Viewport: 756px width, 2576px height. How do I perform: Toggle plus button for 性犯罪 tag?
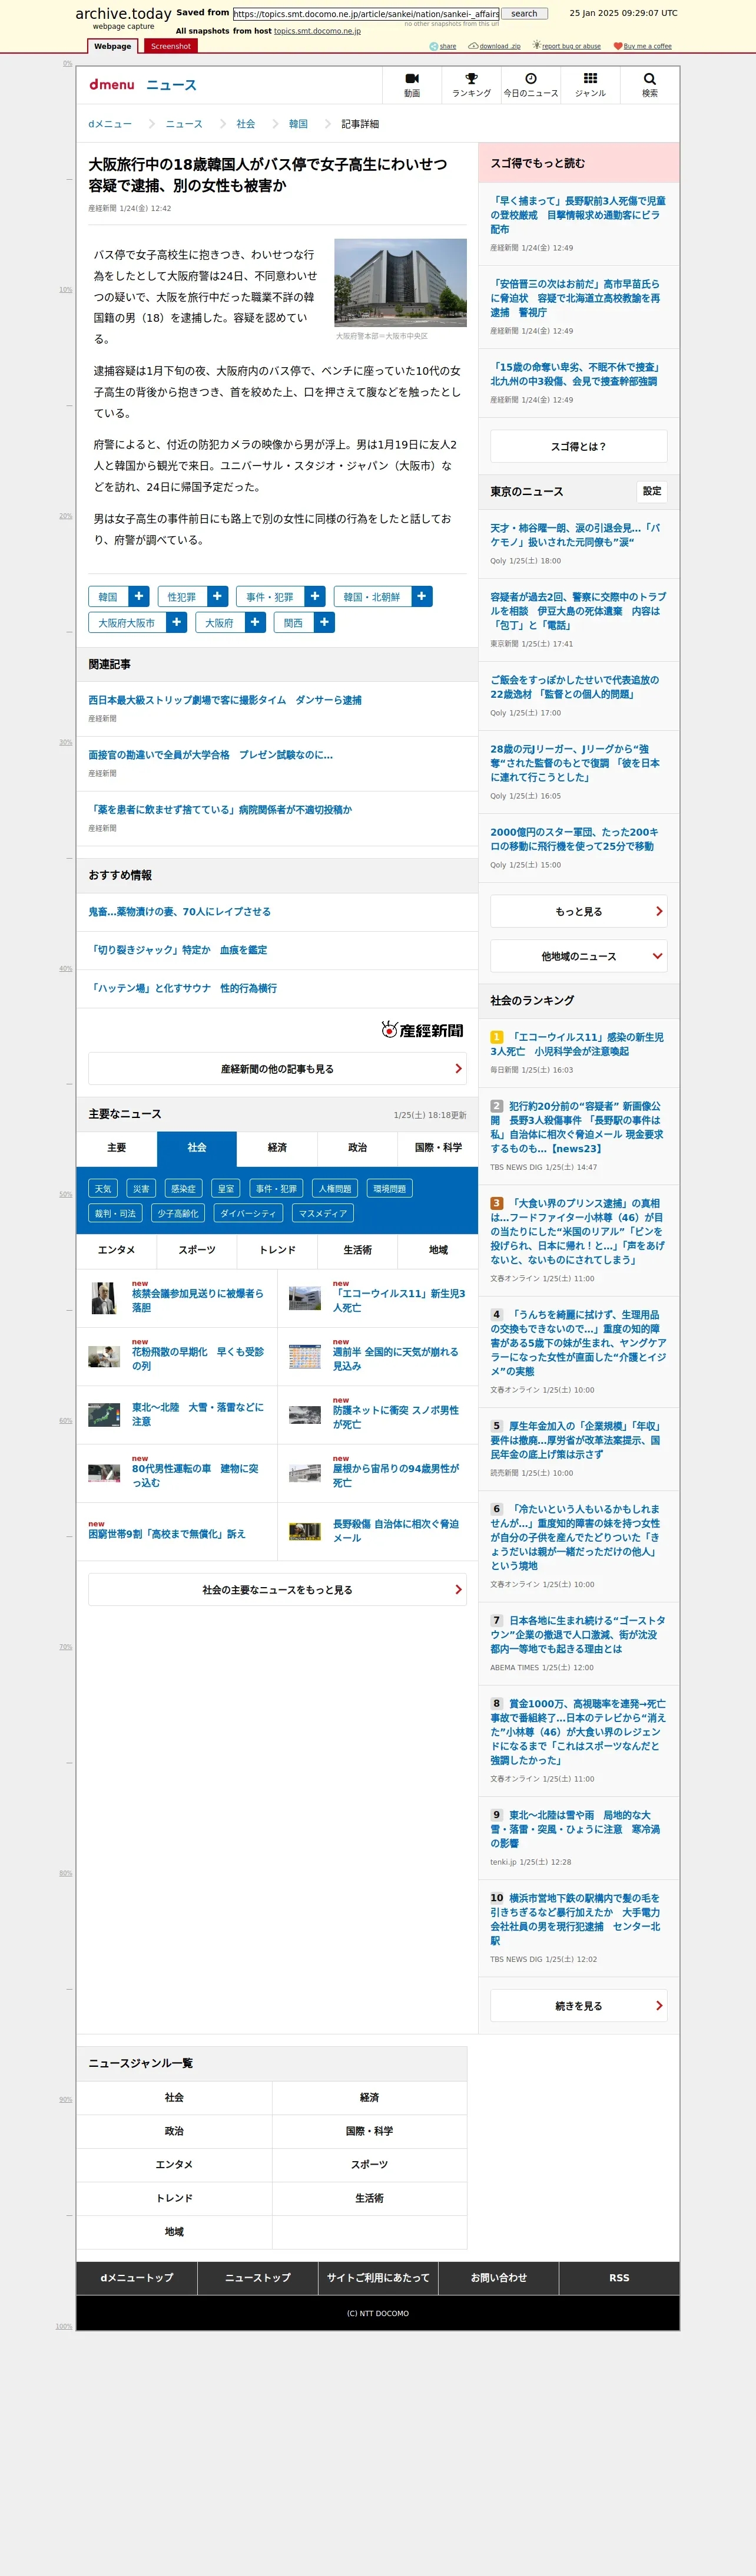[218, 596]
